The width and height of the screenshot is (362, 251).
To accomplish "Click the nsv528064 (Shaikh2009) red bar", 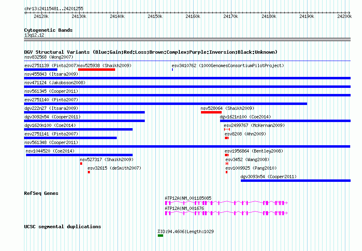I will coord(211,112).
